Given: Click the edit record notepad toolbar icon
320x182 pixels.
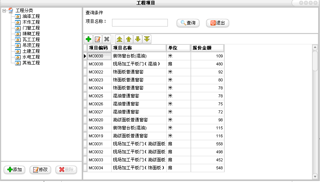Looking at the screenshot, I should point(97,39).
